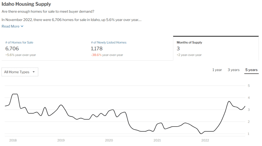The height and width of the screenshot is (146, 262).
Task: Click the 2022 x-axis label
Action: click(205, 140)
